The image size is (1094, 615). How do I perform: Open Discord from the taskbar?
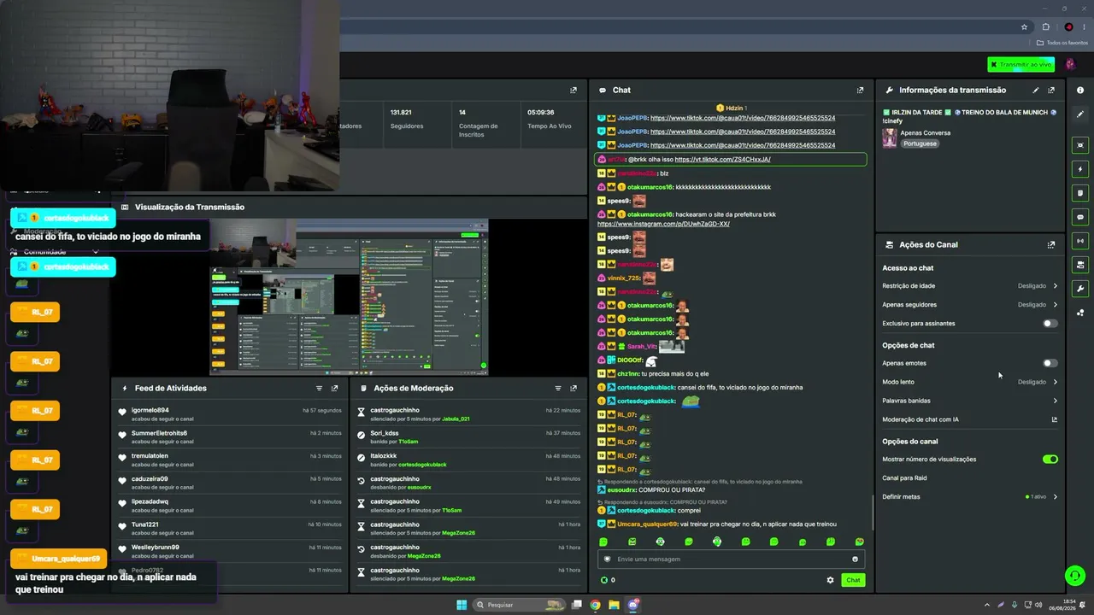[633, 605]
